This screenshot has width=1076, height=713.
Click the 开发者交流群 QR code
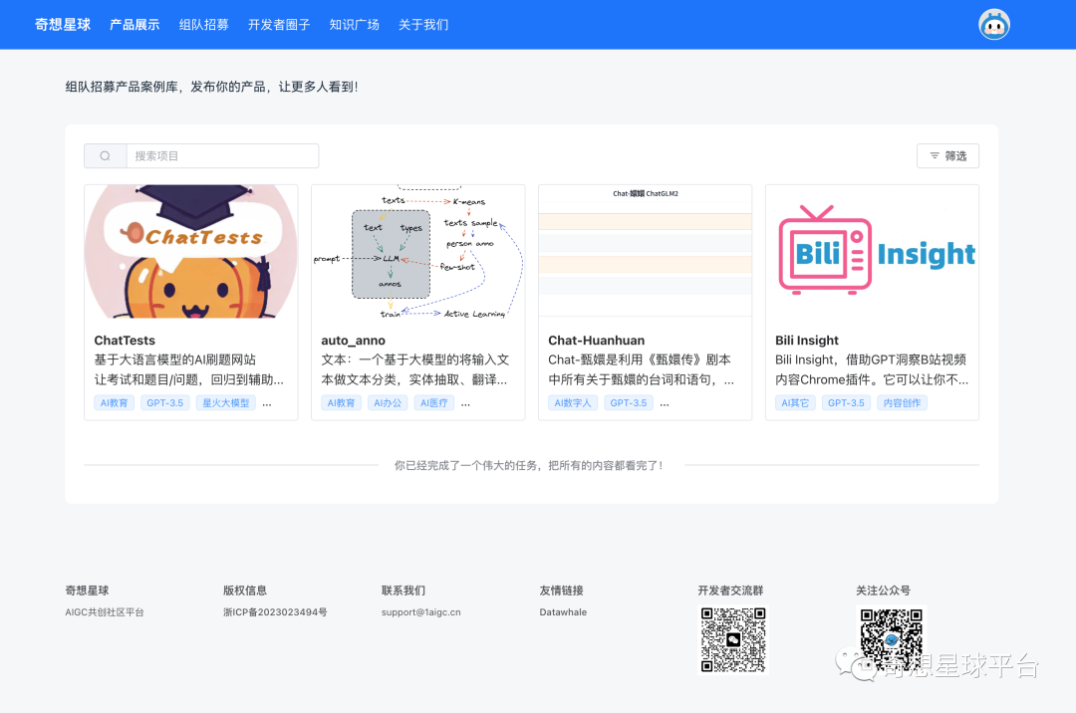point(733,639)
